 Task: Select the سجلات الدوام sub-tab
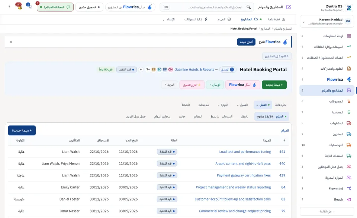(x=162, y=116)
